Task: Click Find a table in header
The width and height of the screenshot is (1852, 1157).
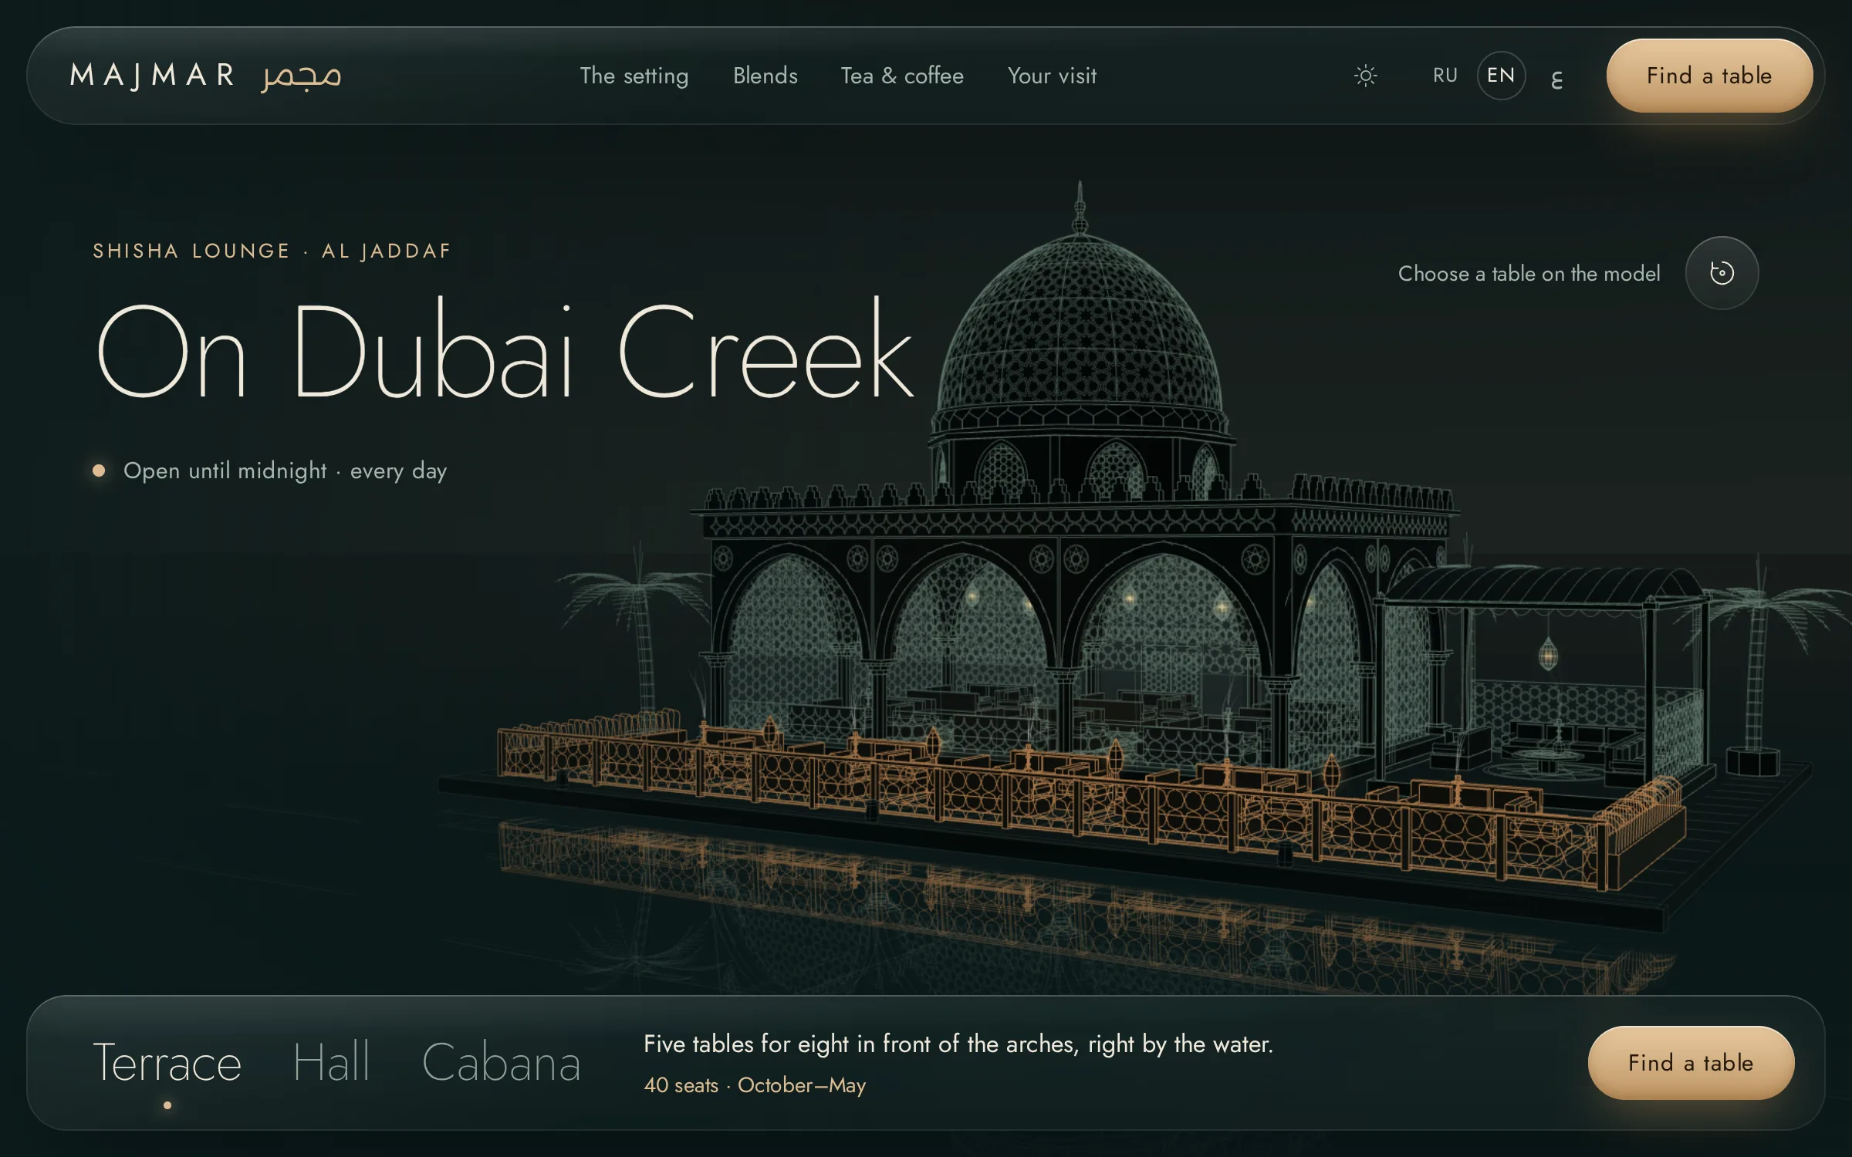Action: click(1709, 76)
